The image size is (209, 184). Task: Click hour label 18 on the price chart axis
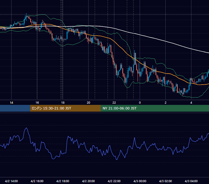coord(63,103)
